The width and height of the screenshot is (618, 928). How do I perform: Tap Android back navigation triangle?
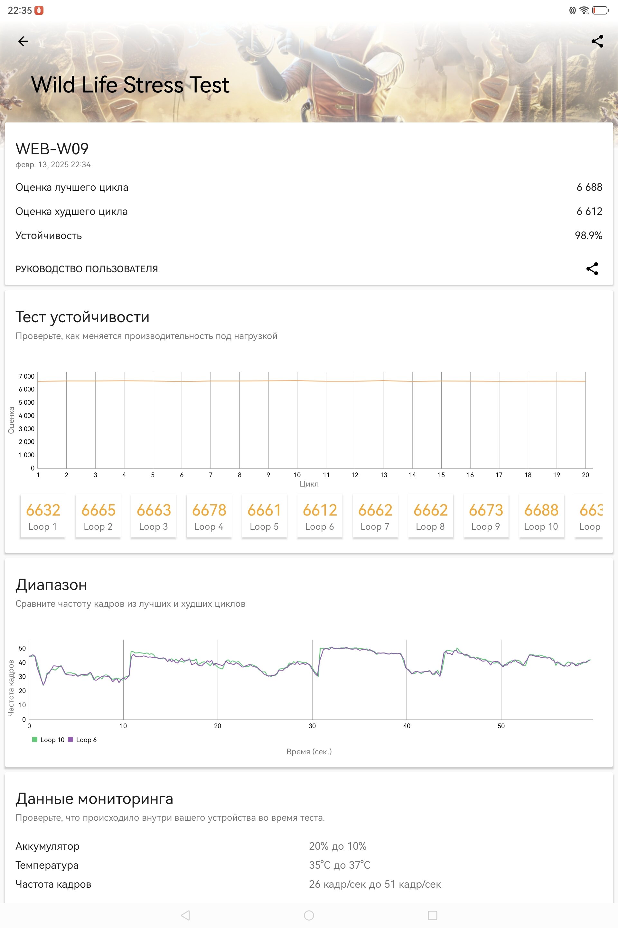[x=185, y=915]
